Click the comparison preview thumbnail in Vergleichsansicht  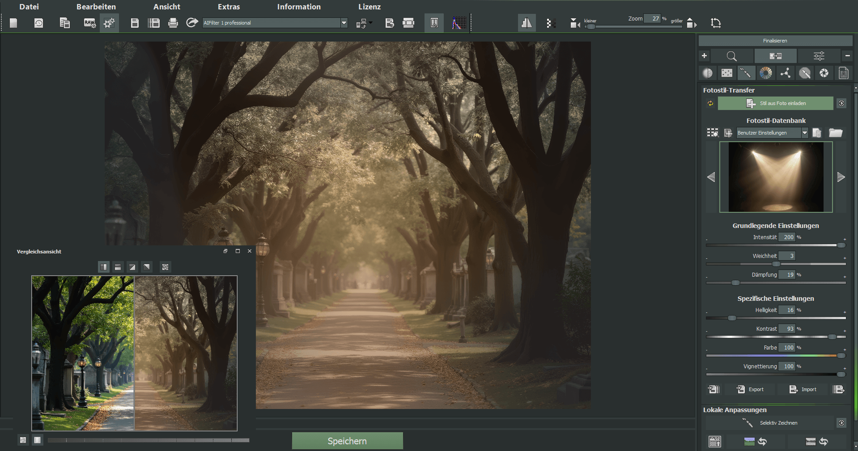[x=134, y=353]
